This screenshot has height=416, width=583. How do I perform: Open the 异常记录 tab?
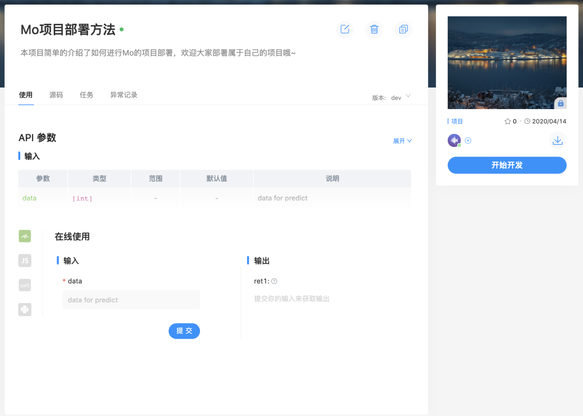pos(123,95)
